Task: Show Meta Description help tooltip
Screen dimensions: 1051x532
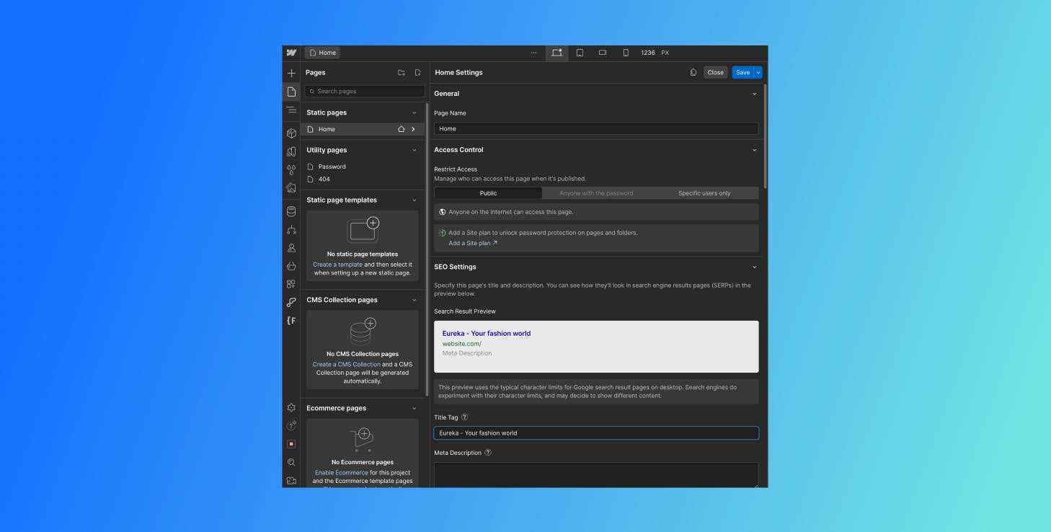Action: tap(488, 453)
